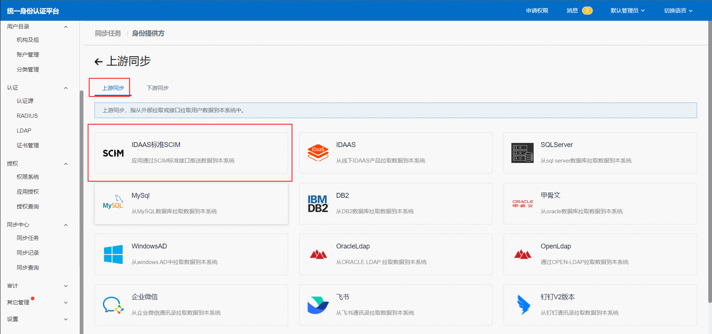This screenshot has height=334, width=712.
Task: Click the 钉钉V2版本 blue wing icon
Action: click(x=523, y=305)
